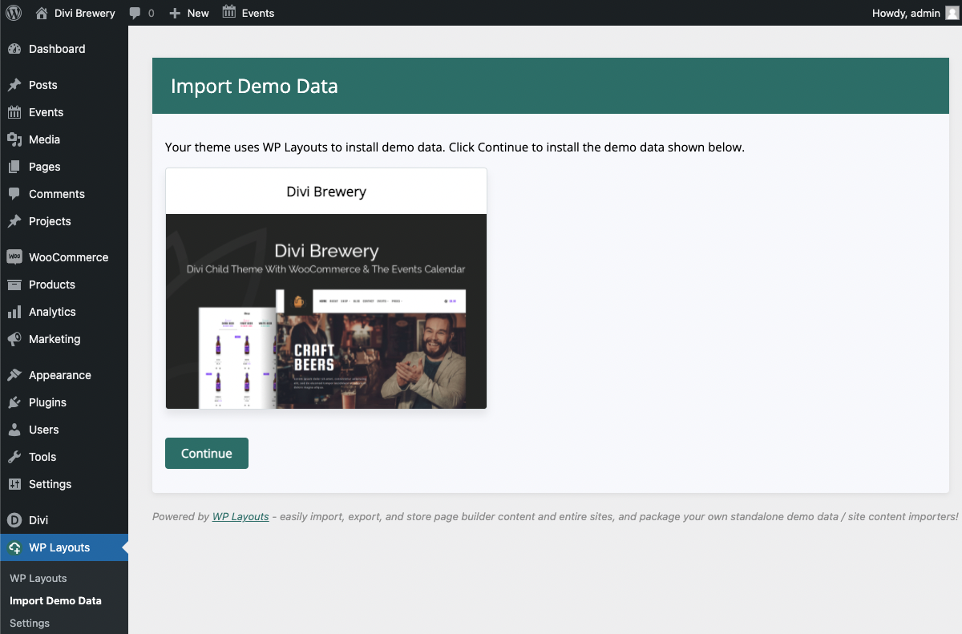Click the home icon beside Divi Brewery
The width and height of the screenshot is (962, 634).
point(42,13)
